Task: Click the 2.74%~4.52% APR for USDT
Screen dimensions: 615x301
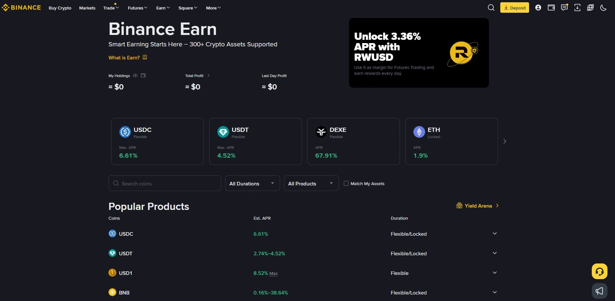Action: 269,253
